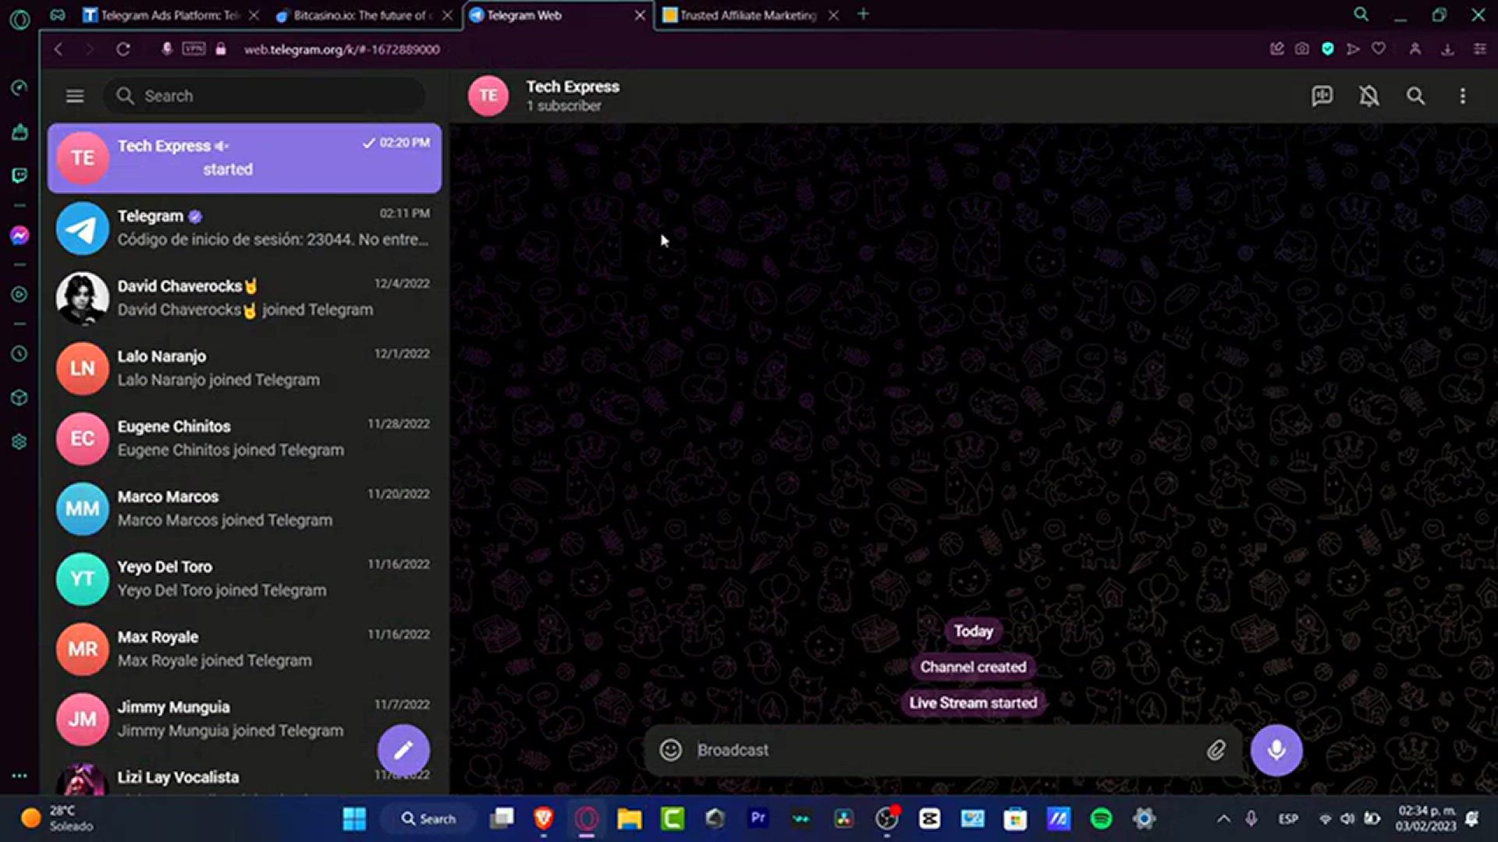Open browser downloads panel
This screenshot has height=842, width=1498.
(1447, 49)
